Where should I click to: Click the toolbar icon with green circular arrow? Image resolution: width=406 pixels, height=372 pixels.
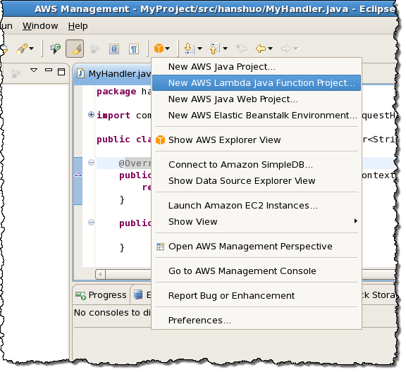tap(55, 49)
